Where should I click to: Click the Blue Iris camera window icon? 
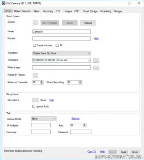[4, 3]
